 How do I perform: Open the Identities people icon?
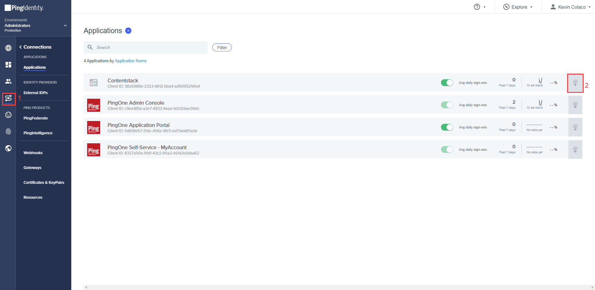click(8, 81)
